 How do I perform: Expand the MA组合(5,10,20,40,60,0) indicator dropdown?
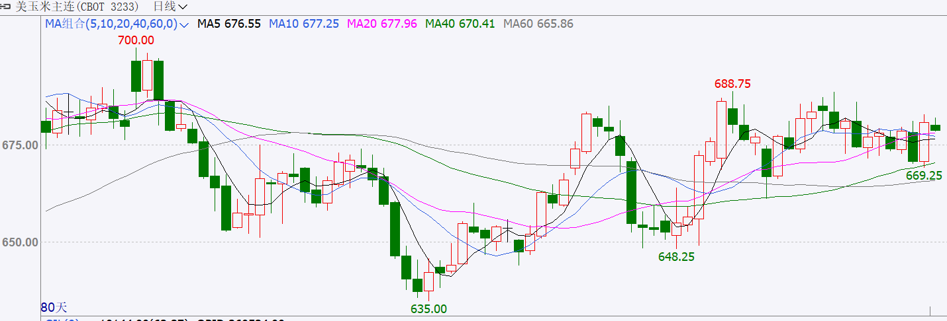click(118, 24)
